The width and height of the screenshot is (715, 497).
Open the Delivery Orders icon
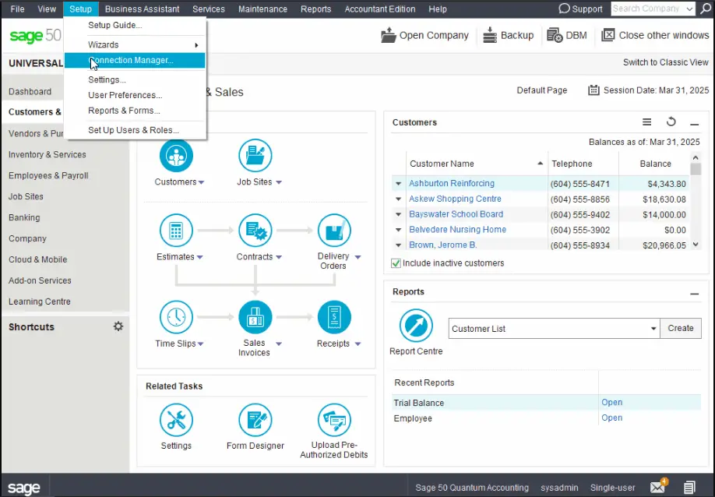(x=334, y=231)
